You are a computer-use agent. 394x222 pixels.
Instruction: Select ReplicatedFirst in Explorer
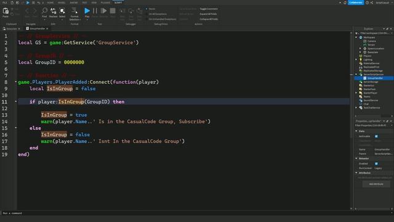point(371,67)
